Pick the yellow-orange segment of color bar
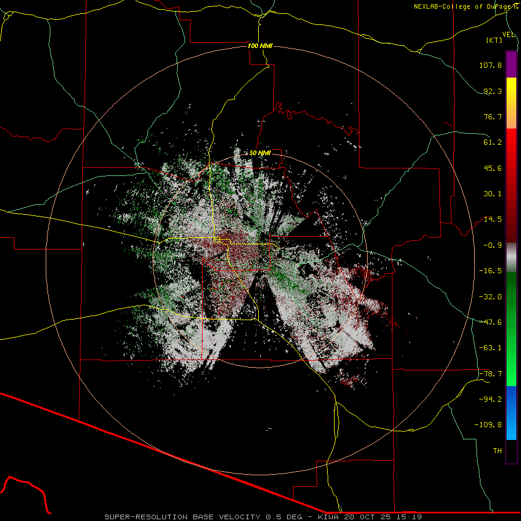 (x=511, y=103)
